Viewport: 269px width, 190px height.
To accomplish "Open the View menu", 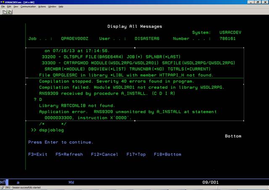I will pyautogui.click(x=16, y=7).
